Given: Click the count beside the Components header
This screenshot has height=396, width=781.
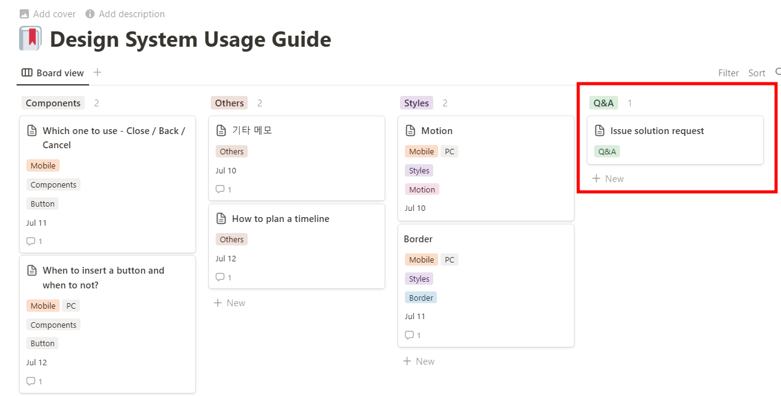Looking at the screenshot, I should [96, 103].
